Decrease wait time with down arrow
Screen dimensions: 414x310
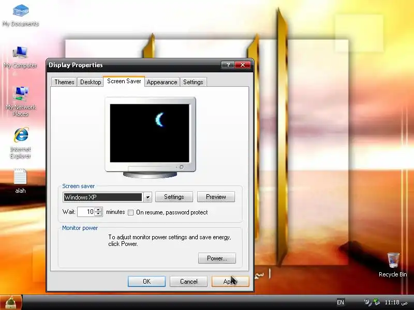[98, 214]
